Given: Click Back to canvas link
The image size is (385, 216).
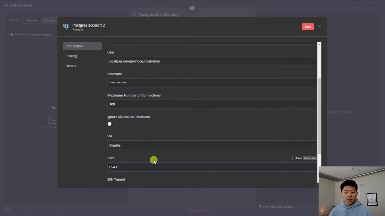Looking at the screenshot, I should (x=19, y=5).
